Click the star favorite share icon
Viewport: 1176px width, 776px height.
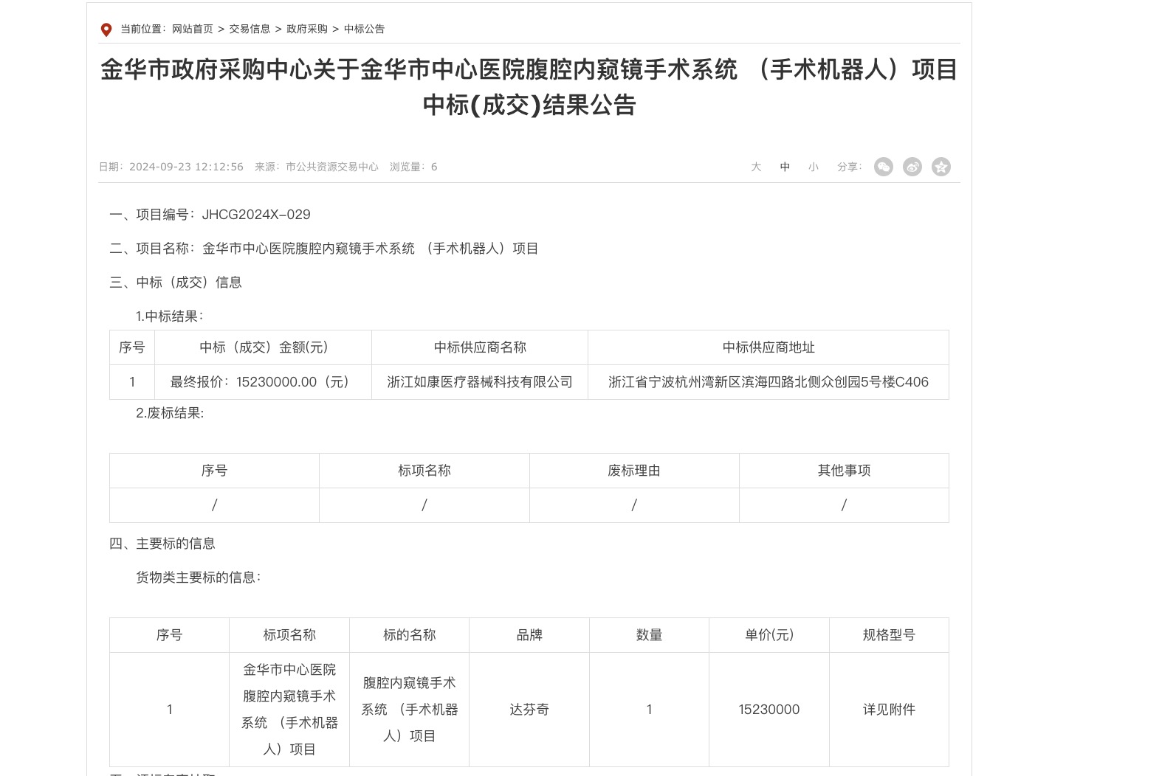pos(941,167)
